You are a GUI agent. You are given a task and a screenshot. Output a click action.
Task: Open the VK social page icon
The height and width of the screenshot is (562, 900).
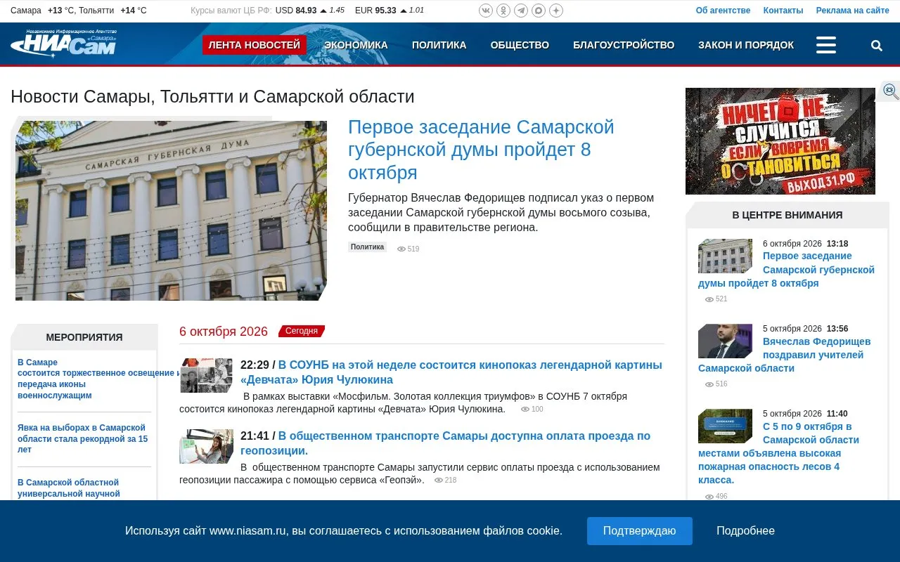pyautogui.click(x=486, y=11)
